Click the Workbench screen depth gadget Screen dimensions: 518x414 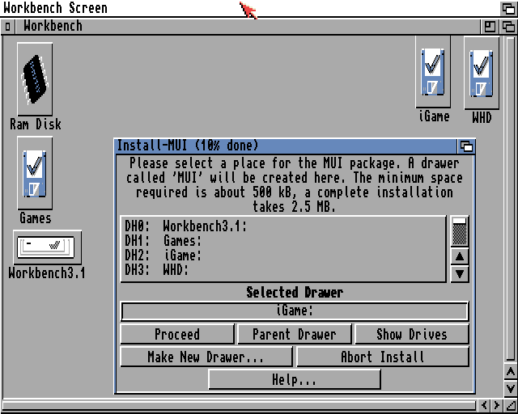(x=508, y=8)
